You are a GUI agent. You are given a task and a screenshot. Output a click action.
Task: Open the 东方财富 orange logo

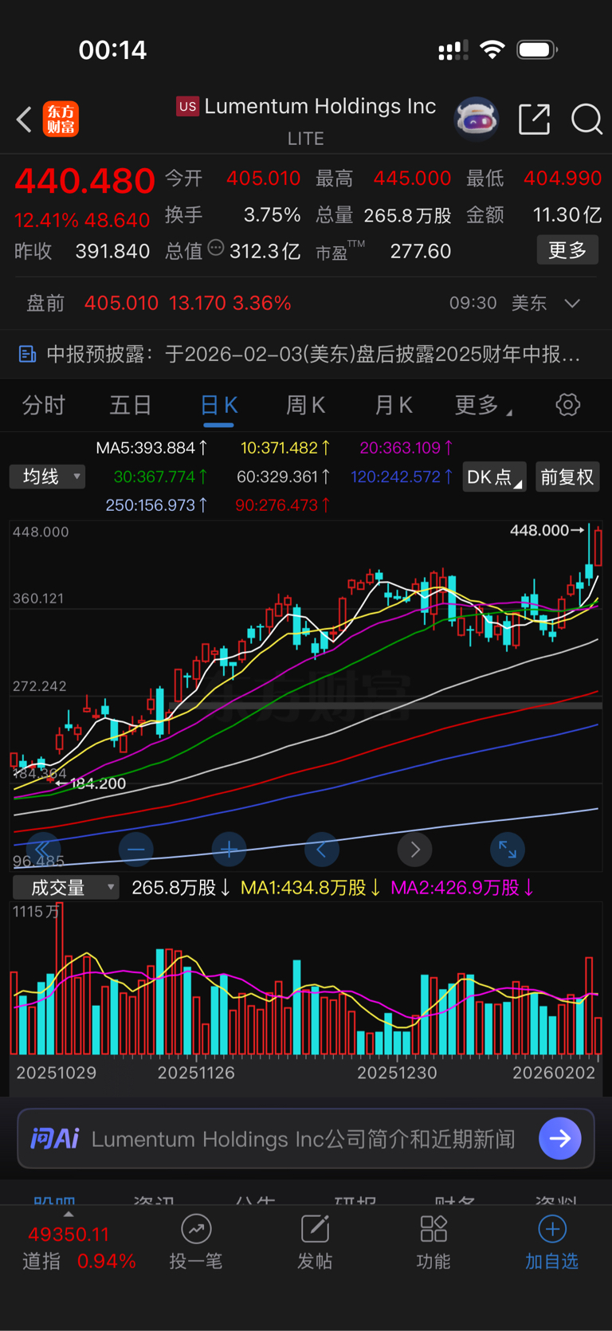coord(61,120)
